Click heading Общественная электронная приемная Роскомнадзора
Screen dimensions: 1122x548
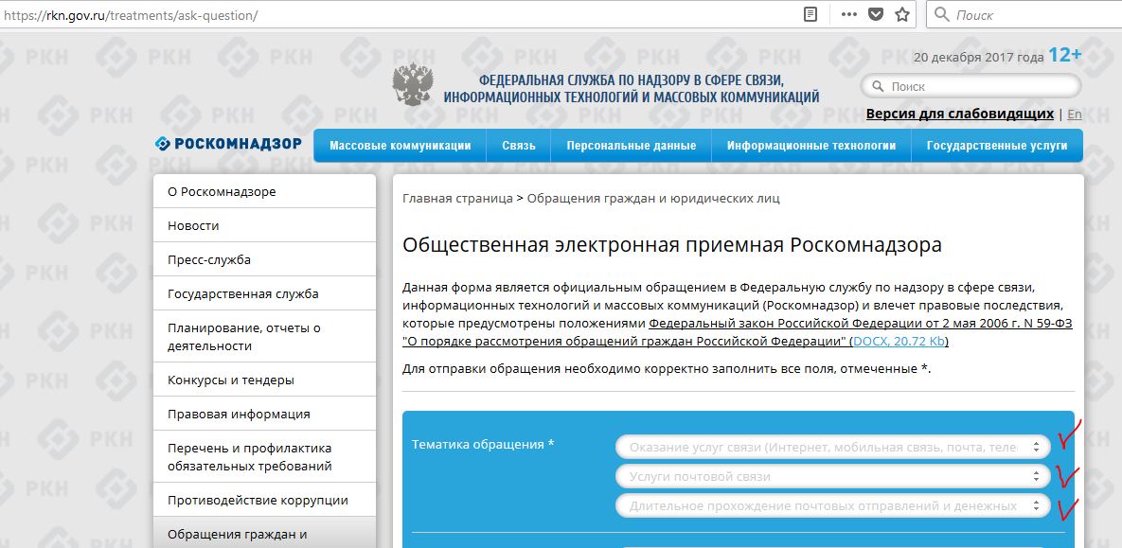(x=672, y=245)
